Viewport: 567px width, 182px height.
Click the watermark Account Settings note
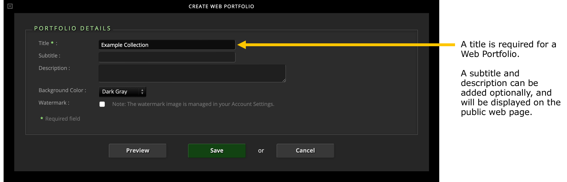click(193, 104)
